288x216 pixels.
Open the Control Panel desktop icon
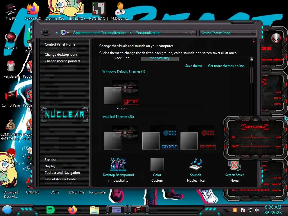pyautogui.click(x=11, y=98)
